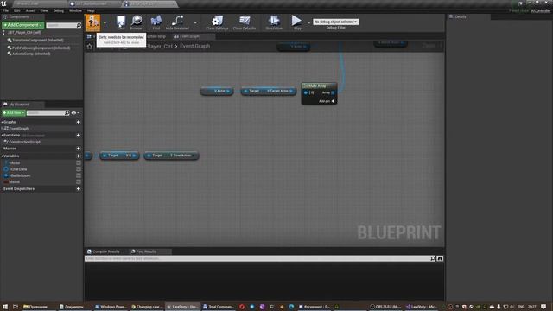
Task: Open the Help menu
Action: [91, 10]
